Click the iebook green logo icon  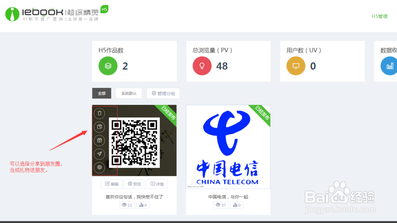[12, 14]
